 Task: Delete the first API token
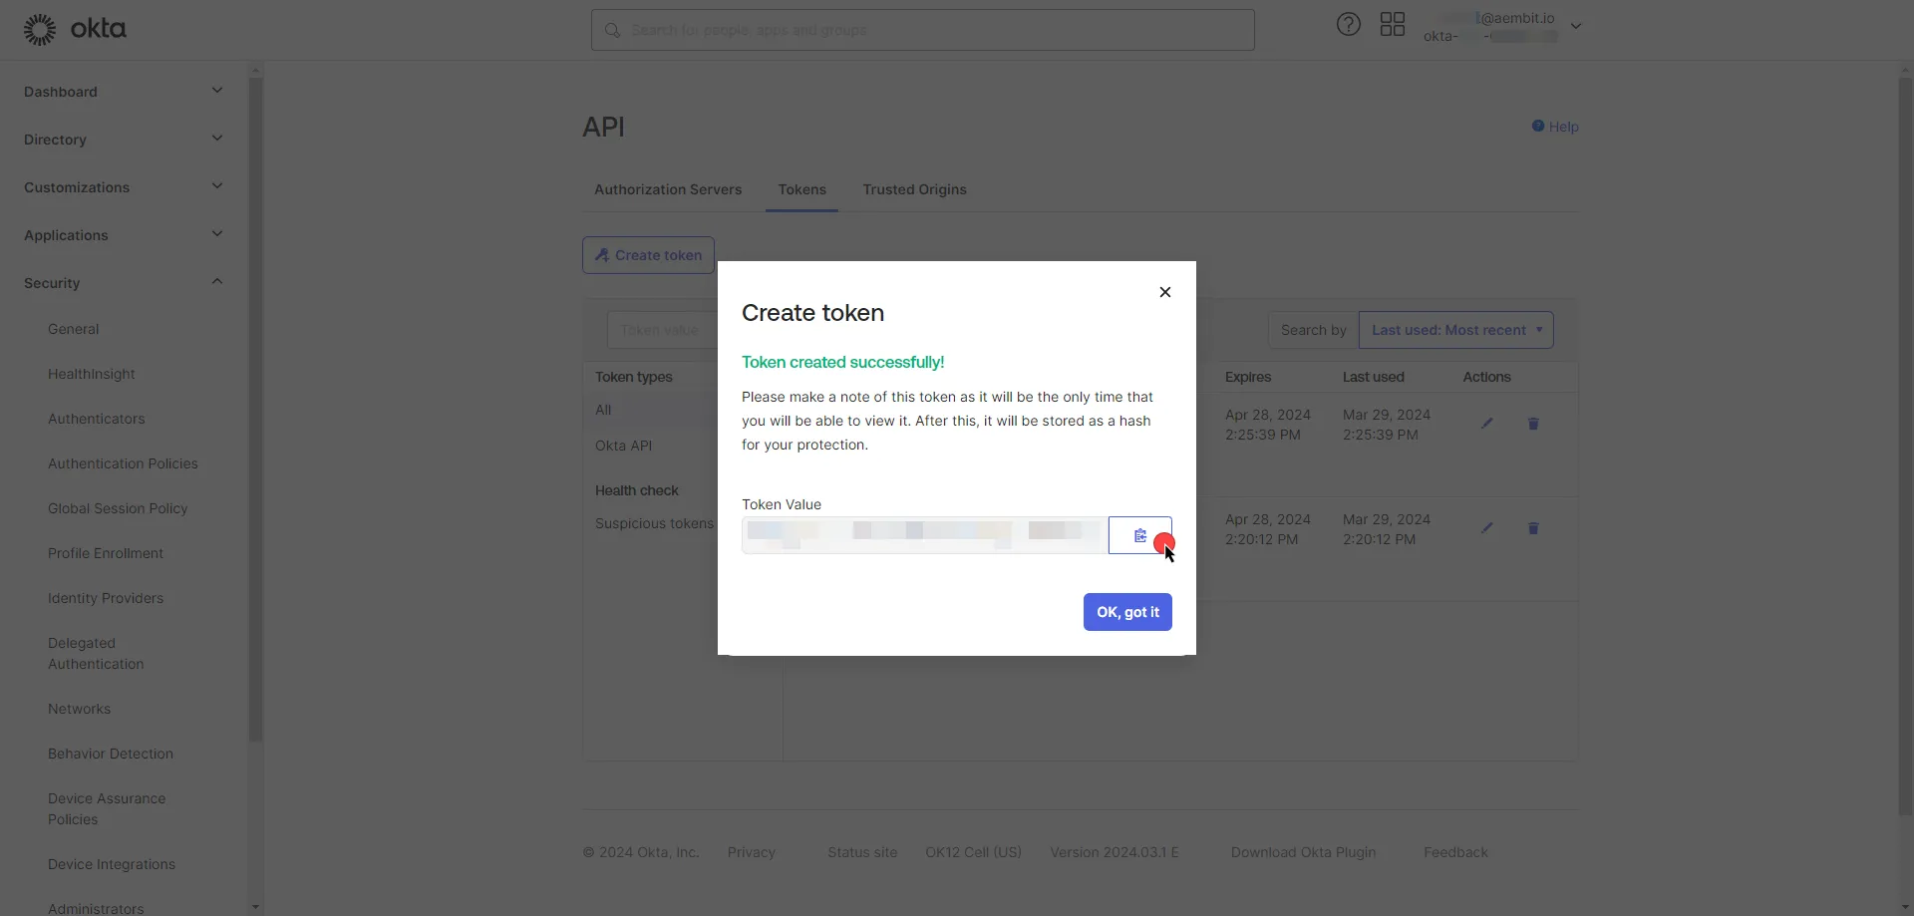[x=1534, y=424]
